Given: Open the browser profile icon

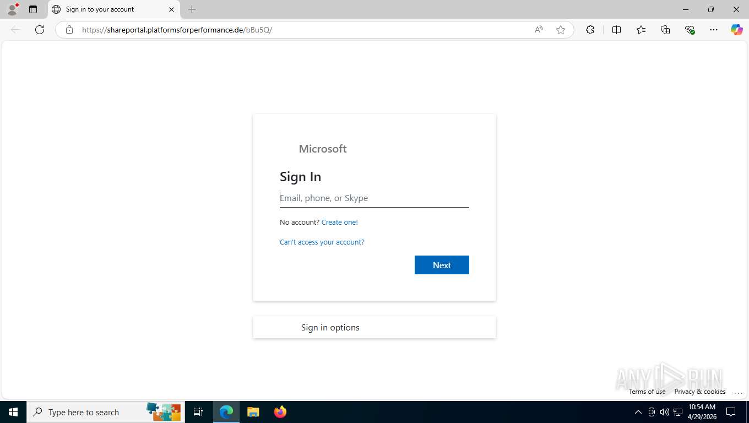Looking at the screenshot, I should tap(12, 9).
